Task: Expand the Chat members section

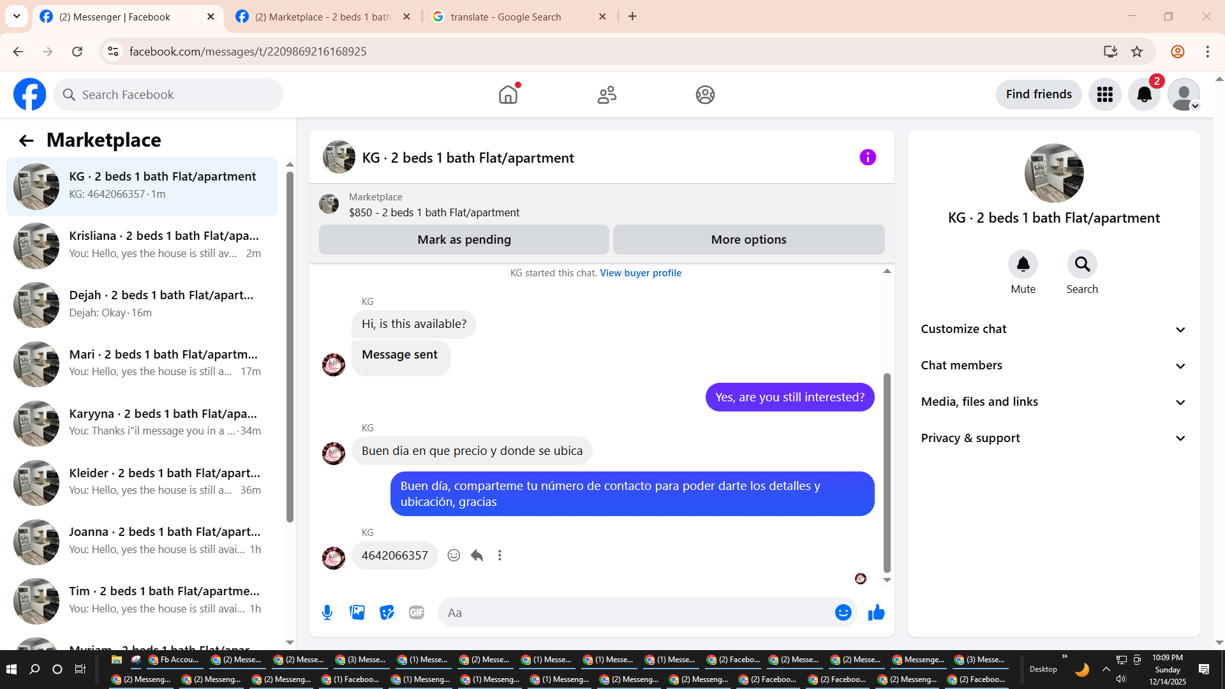Action: [1053, 366]
